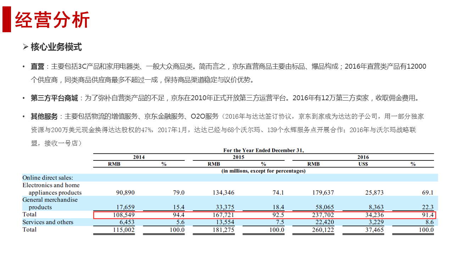Click the bold bullet label 第三方平台商城
454x255 pixels.
point(54,98)
